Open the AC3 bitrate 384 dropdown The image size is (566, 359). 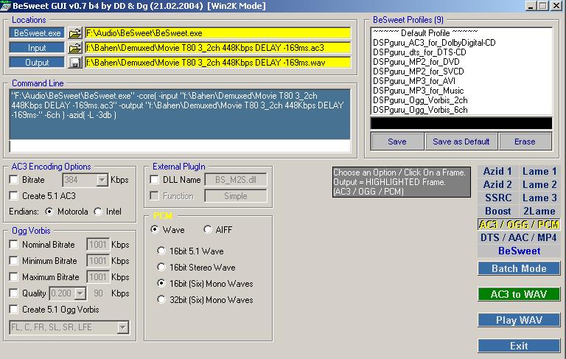tap(102, 180)
